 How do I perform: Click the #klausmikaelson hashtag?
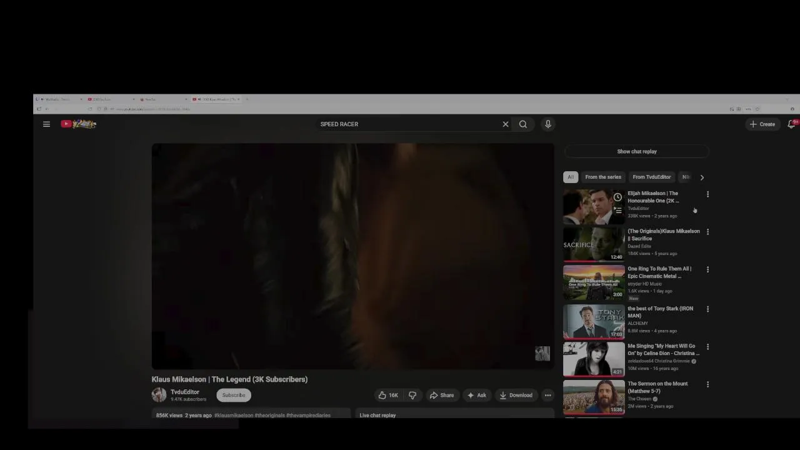(234, 415)
